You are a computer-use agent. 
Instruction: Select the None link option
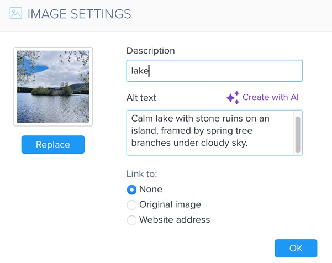pos(131,190)
